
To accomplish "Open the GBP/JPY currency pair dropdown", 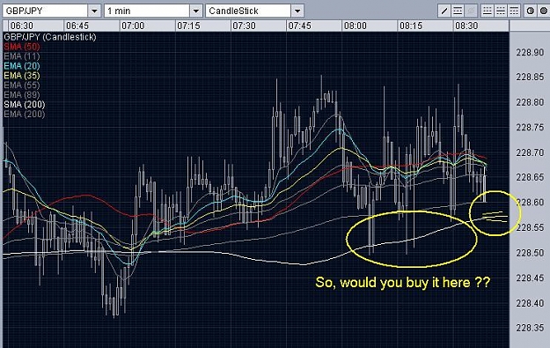I will pos(94,11).
